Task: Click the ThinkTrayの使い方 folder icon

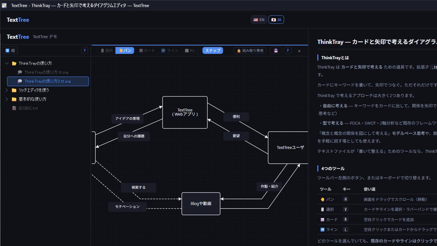Action: tap(14, 63)
